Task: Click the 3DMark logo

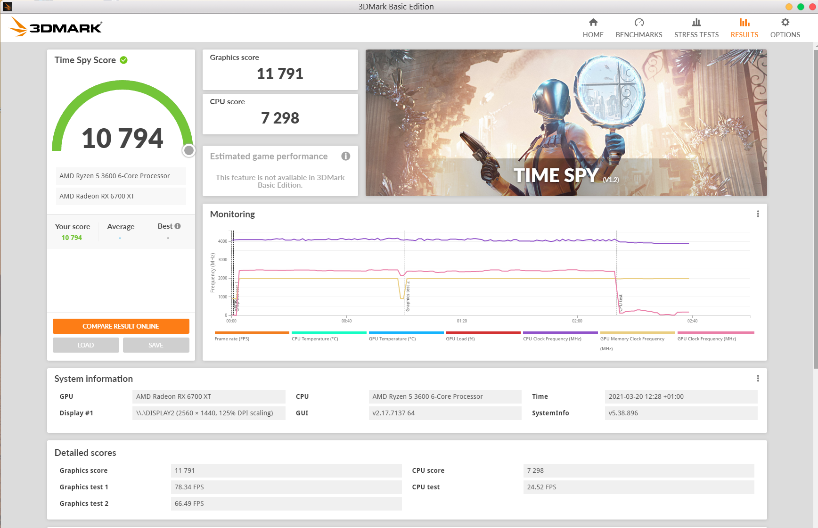Action: pos(56,27)
